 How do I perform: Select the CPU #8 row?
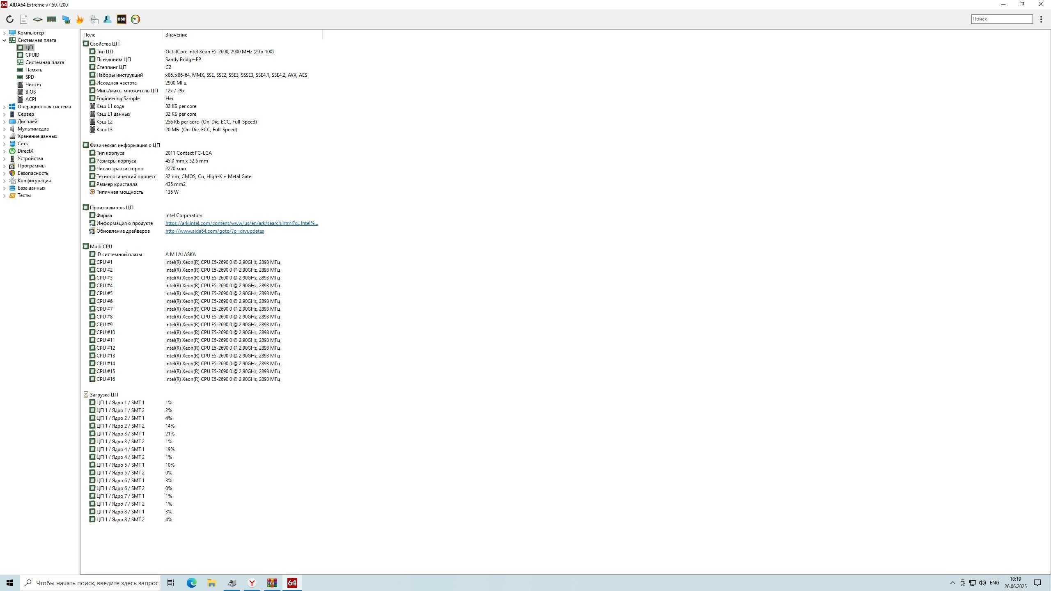tap(201, 317)
